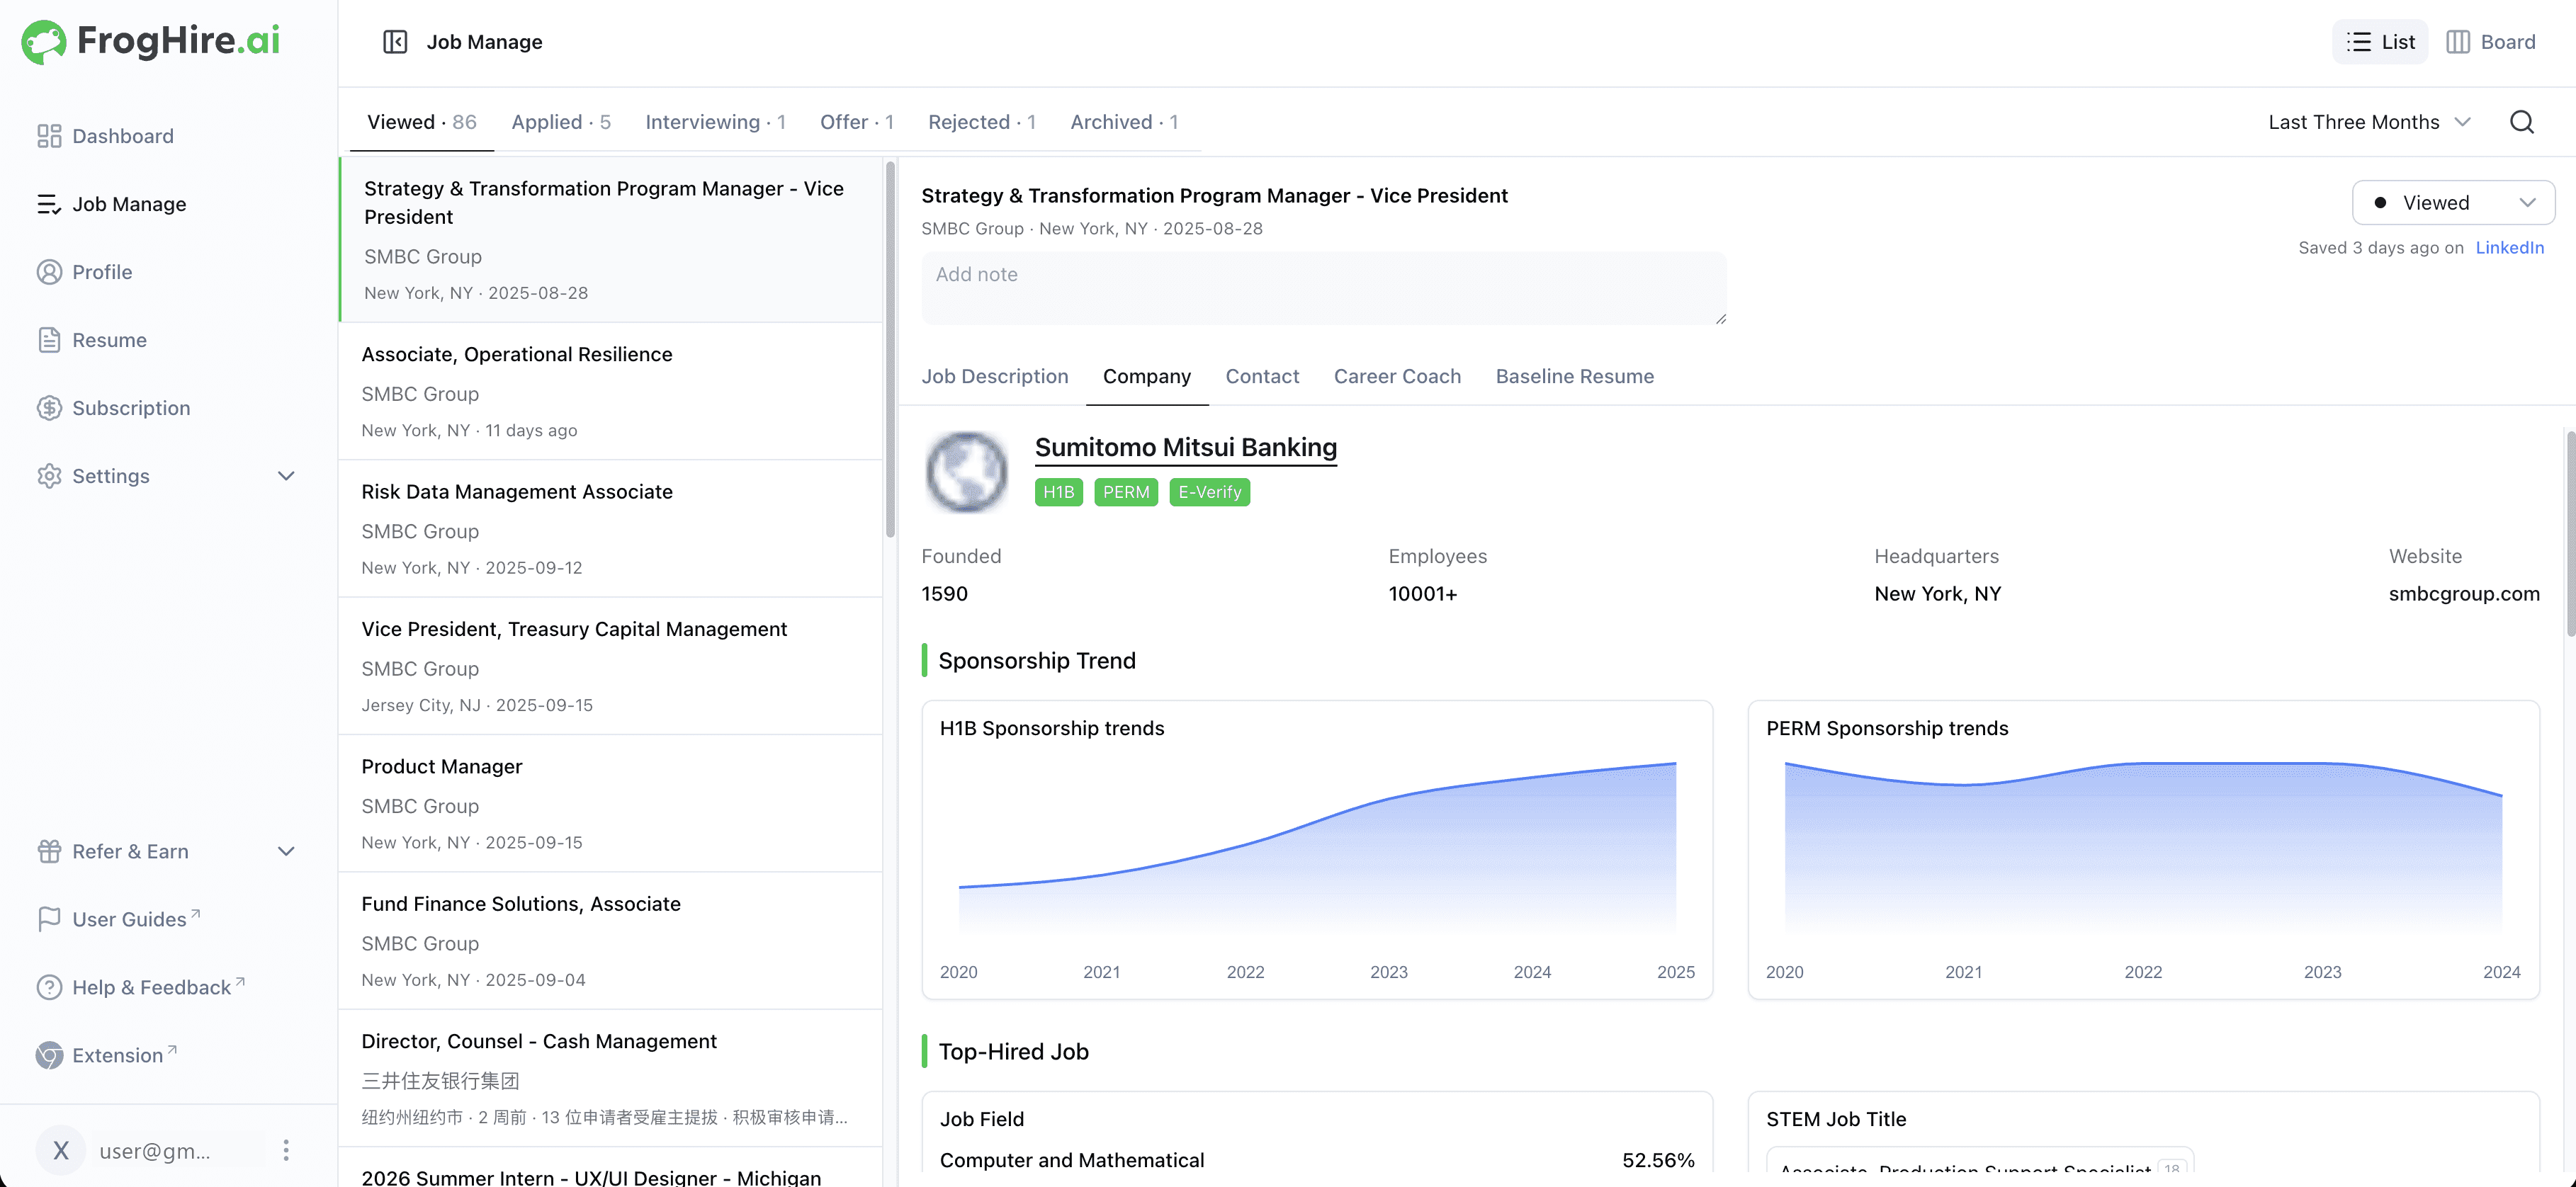The width and height of the screenshot is (2576, 1187).
Task: Open the smbcgroup.com website text
Action: point(2464,594)
